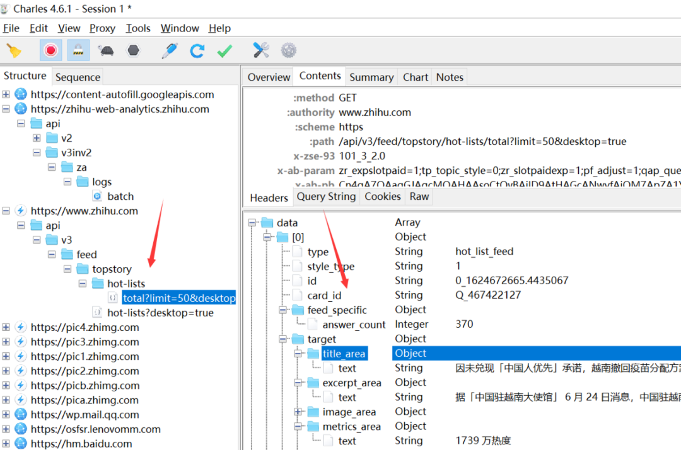Image resolution: width=681 pixels, height=450 pixels.
Task: Select the Cookies tab
Action: 383,197
